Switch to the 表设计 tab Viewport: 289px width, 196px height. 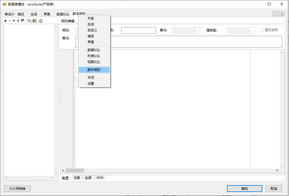coord(9,14)
